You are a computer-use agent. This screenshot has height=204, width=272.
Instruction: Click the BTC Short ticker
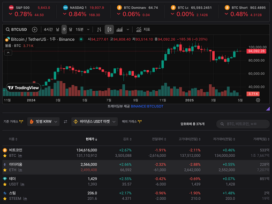click(245, 11)
